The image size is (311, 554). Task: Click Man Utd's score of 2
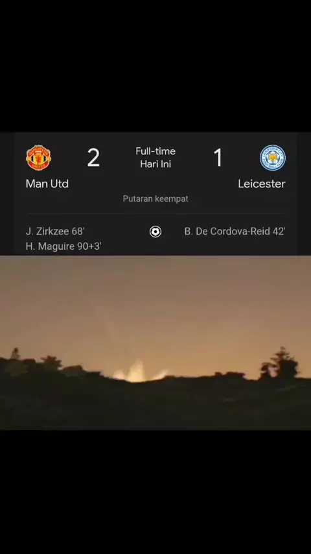click(93, 158)
